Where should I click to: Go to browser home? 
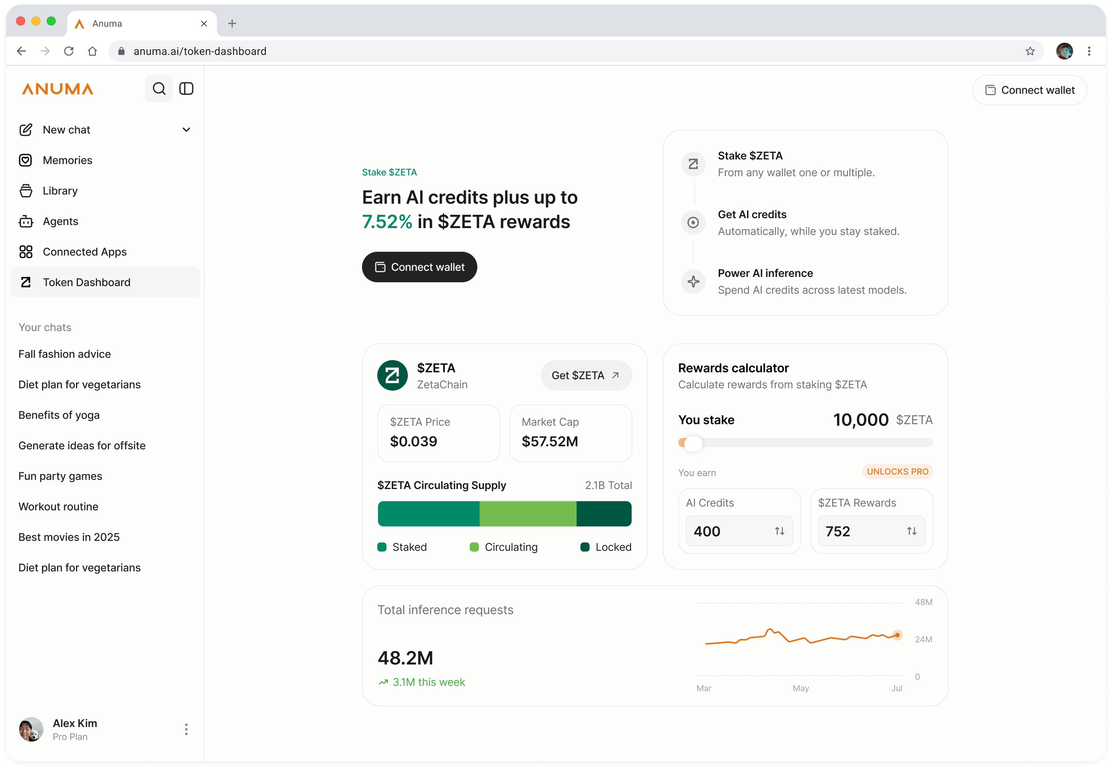(x=92, y=51)
